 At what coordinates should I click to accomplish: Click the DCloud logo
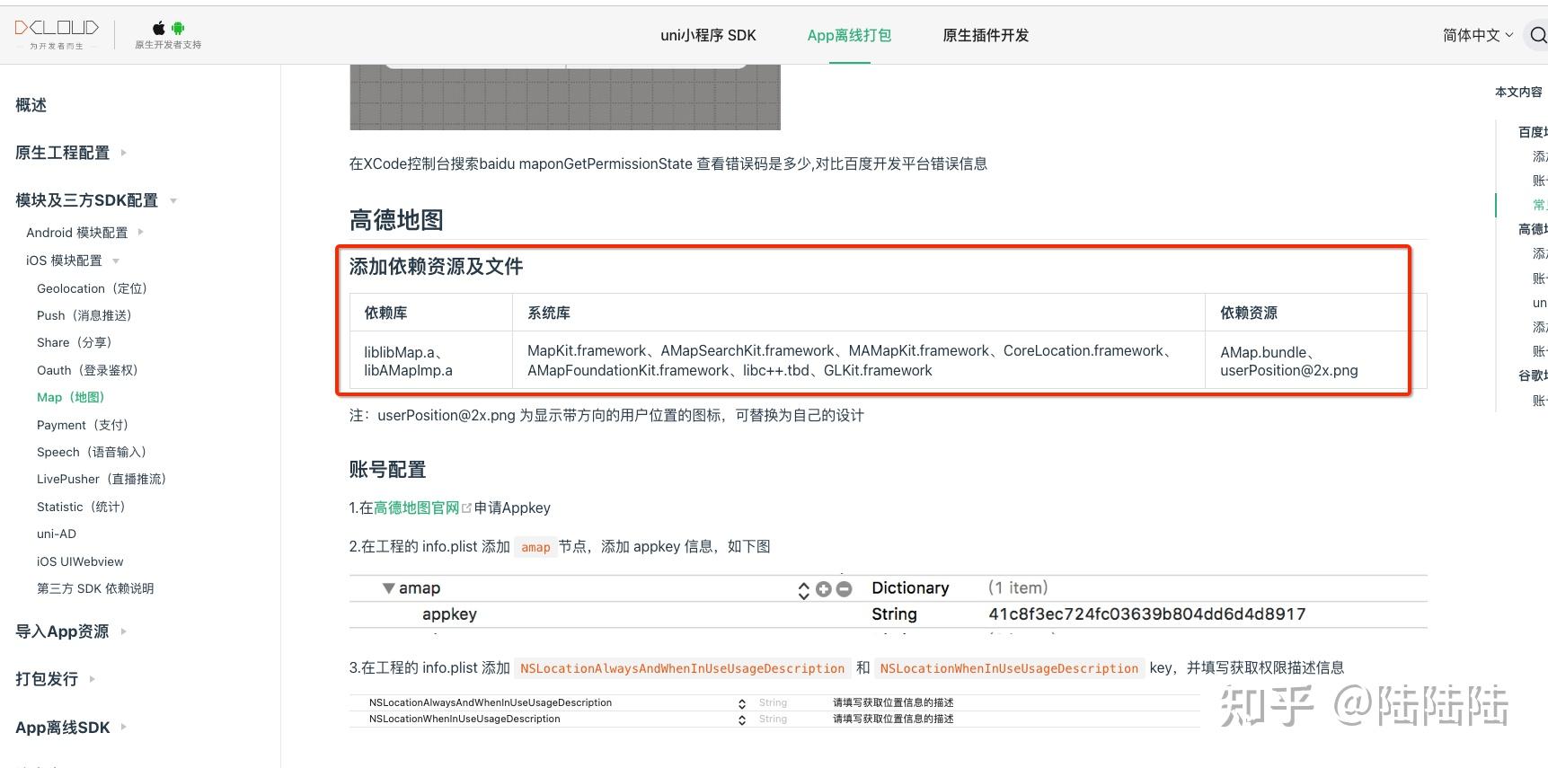pyautogui.click(x=57, y=34)
